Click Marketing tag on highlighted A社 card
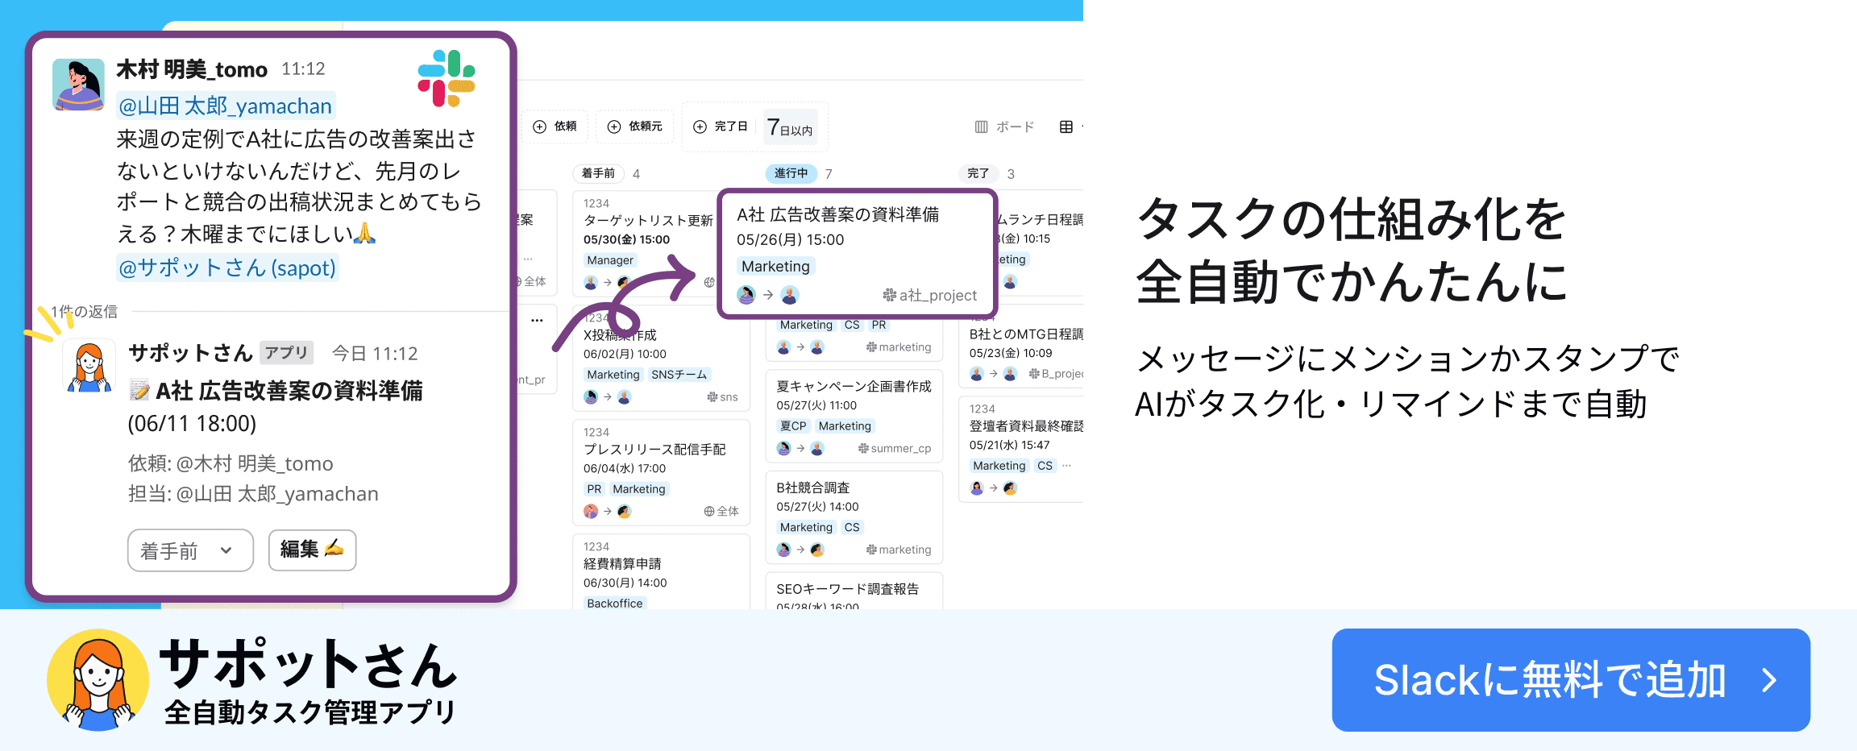 point(775,266)
